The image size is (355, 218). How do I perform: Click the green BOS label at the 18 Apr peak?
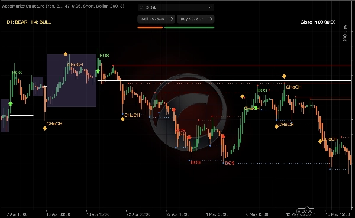[x=104, y=56]
